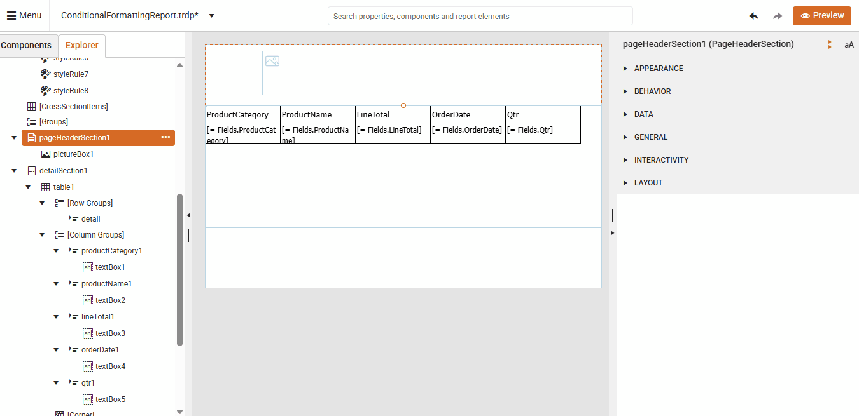Select the detail group item
Viewport: 859px width, 416px height.
90,219
